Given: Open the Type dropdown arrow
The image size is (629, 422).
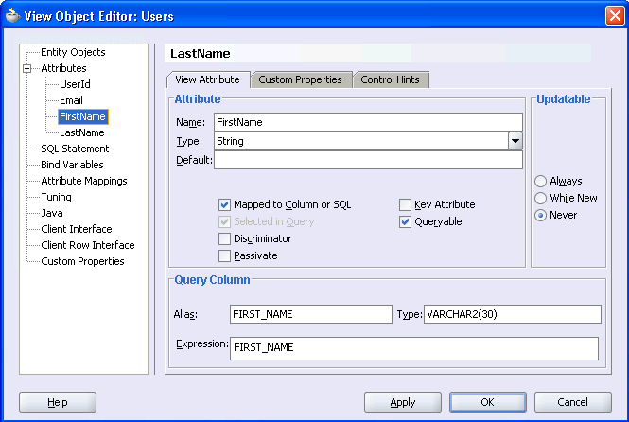Looking at the screenshot, I should click(515, 141).
